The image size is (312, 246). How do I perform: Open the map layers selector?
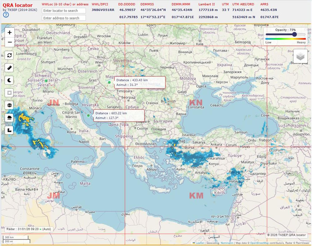(x=300, y=57)
